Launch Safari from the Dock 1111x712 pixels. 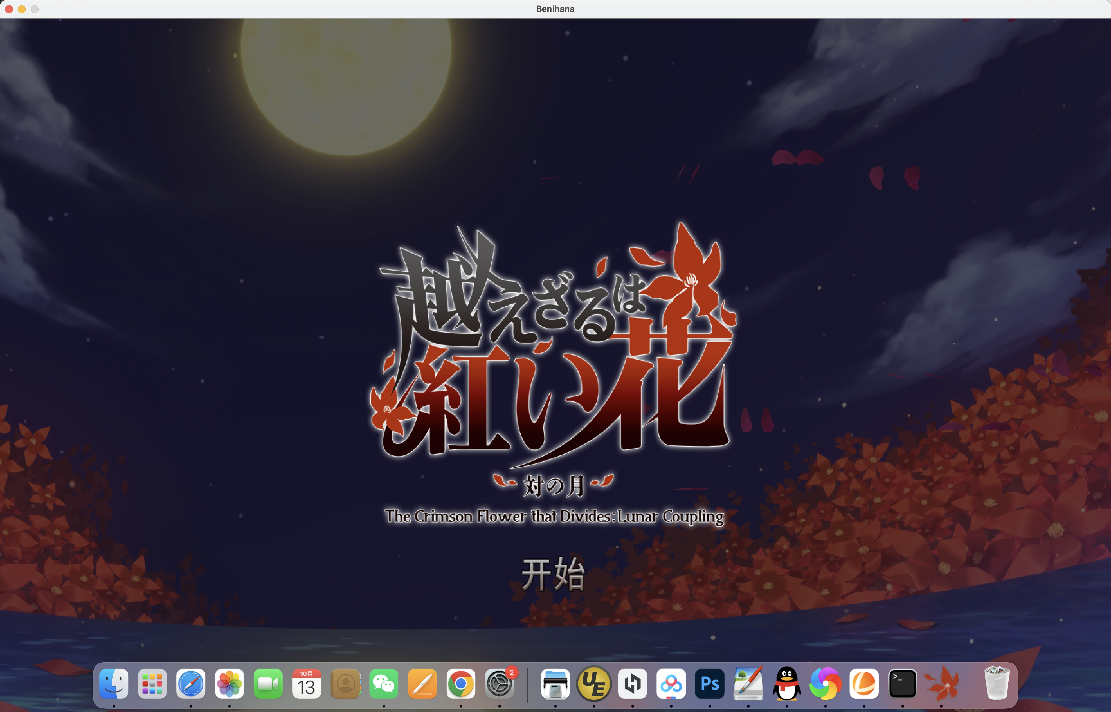(x=191, y=683)
